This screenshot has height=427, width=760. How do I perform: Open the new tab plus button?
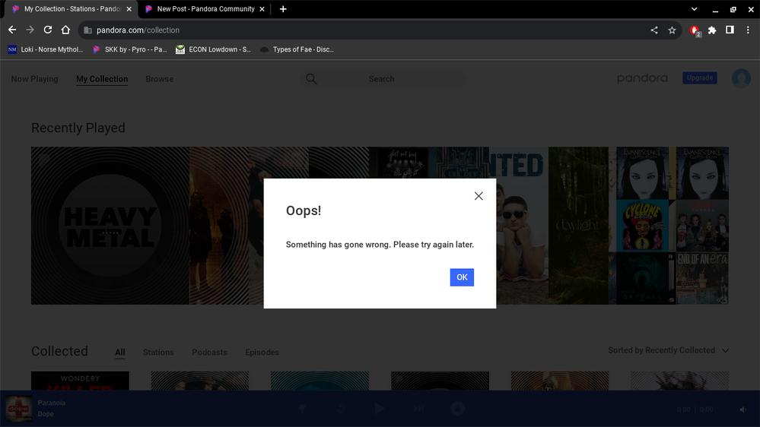pos(283,9)
